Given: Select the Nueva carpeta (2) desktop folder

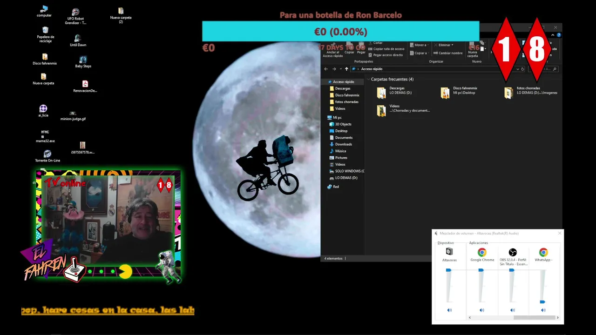Looking at the screenshot, I should click(121, 15).
